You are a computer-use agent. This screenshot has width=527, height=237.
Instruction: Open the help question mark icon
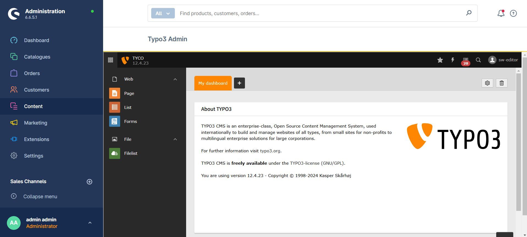[513, 13]
